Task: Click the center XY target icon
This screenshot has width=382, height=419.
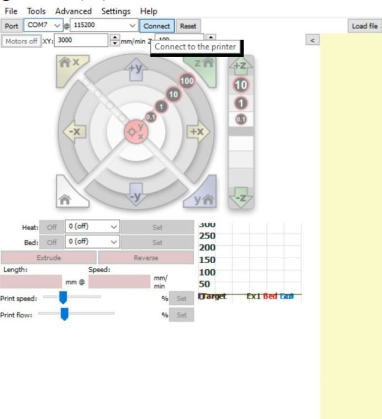Action: coord(136,131)
